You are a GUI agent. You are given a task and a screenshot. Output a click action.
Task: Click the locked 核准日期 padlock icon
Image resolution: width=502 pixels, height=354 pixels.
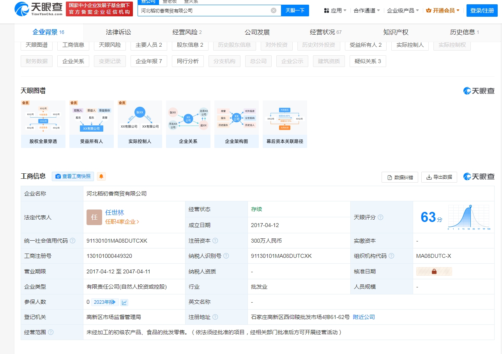pos(434,271)
